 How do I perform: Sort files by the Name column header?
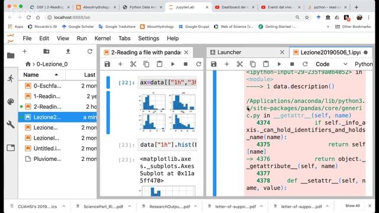(x=41, y=75)
